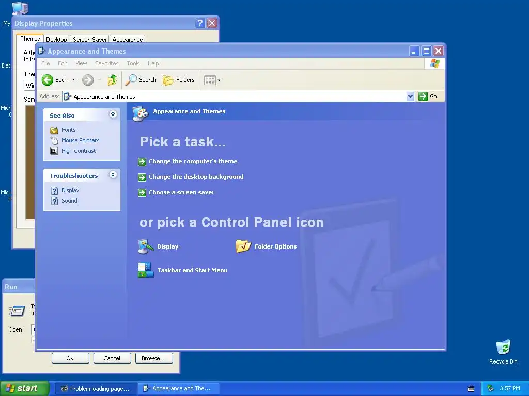Click Choose a screen saver link
529x396 pixels.
(181, 193)
